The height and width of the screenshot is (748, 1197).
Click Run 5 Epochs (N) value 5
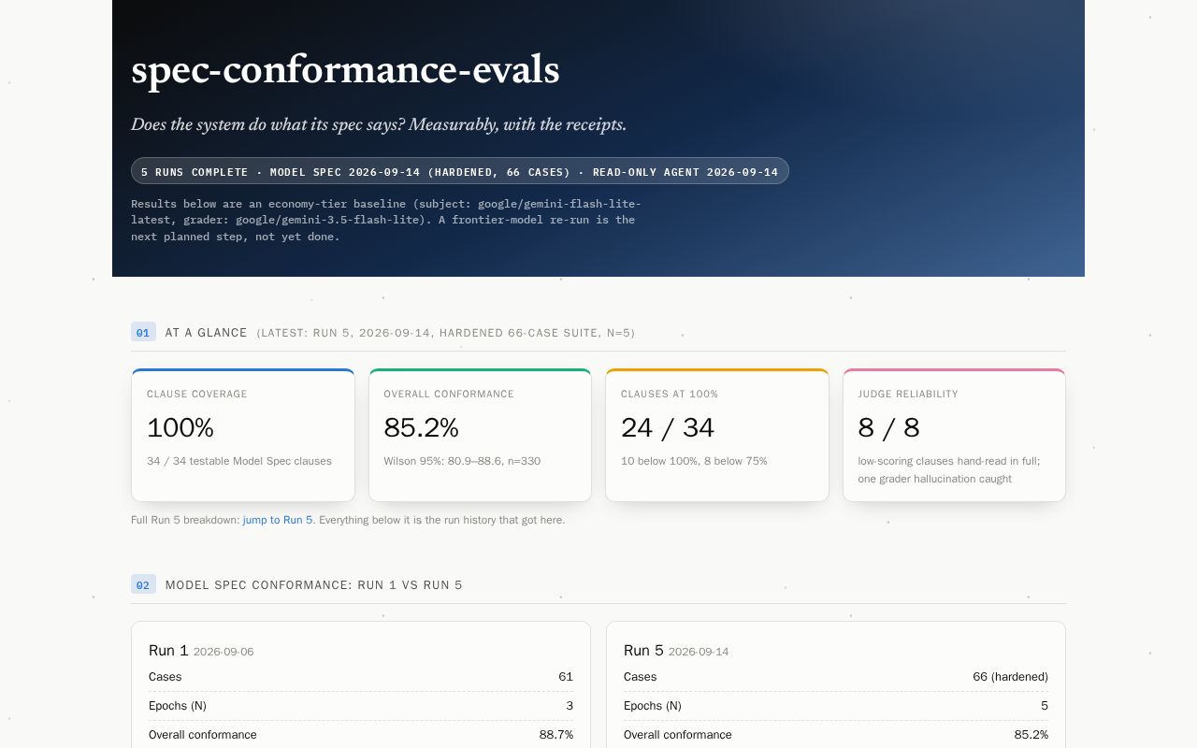[1045, 706]
